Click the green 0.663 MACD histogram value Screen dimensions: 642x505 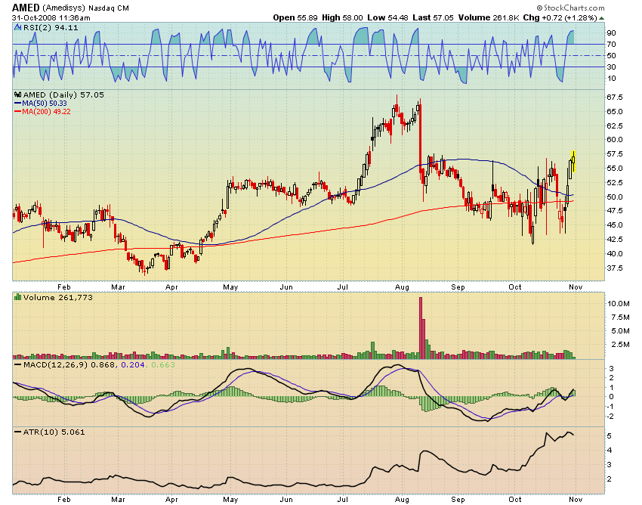coord(163,365)
